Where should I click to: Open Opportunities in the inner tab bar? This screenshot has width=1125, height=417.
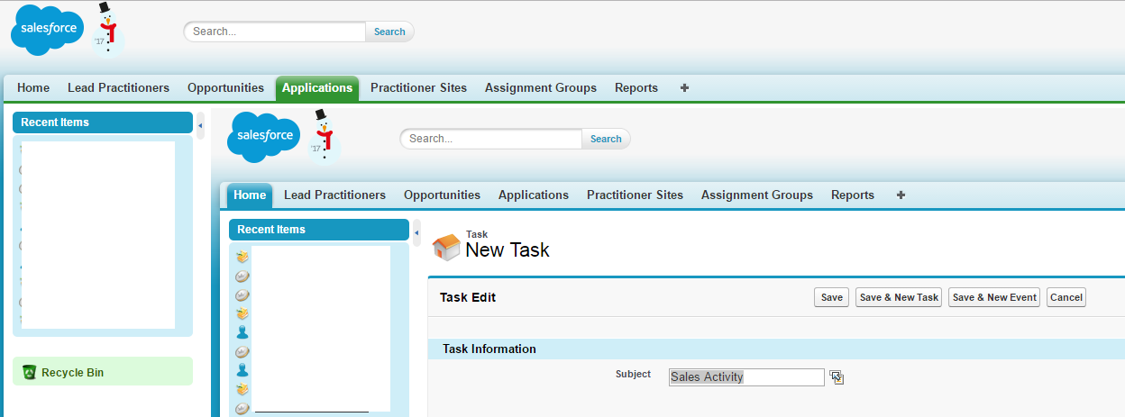coord(442,195)
